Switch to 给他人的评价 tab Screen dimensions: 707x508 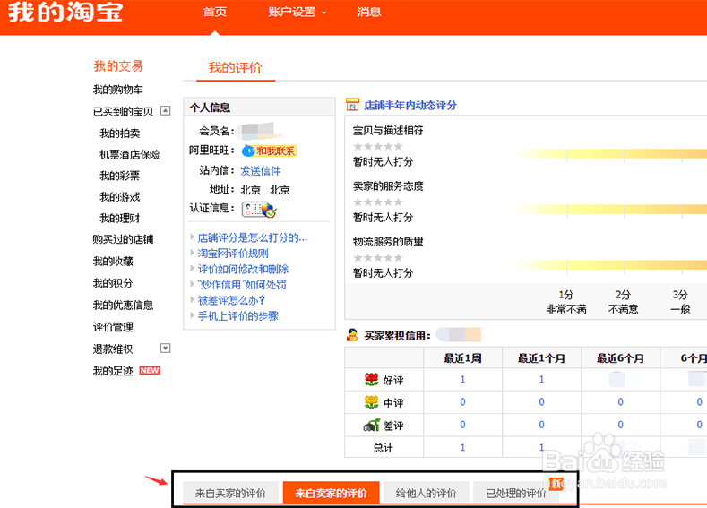pos(427,493)
